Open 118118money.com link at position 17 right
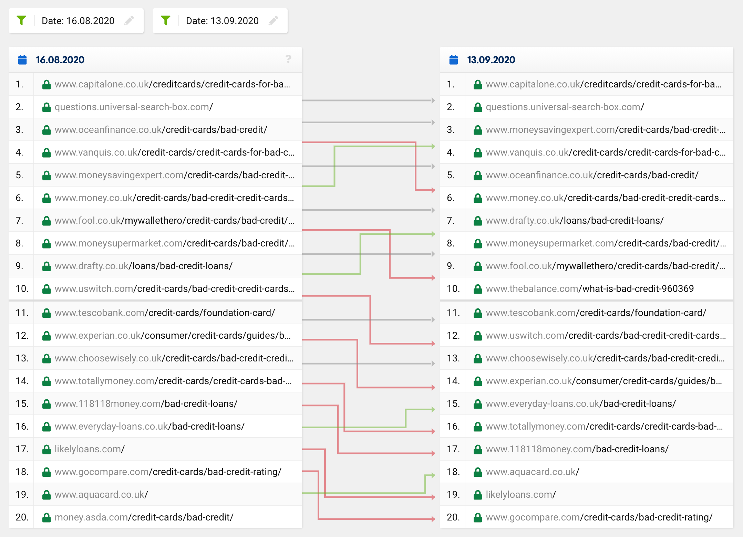743x537 pixels. click(577, 449)
